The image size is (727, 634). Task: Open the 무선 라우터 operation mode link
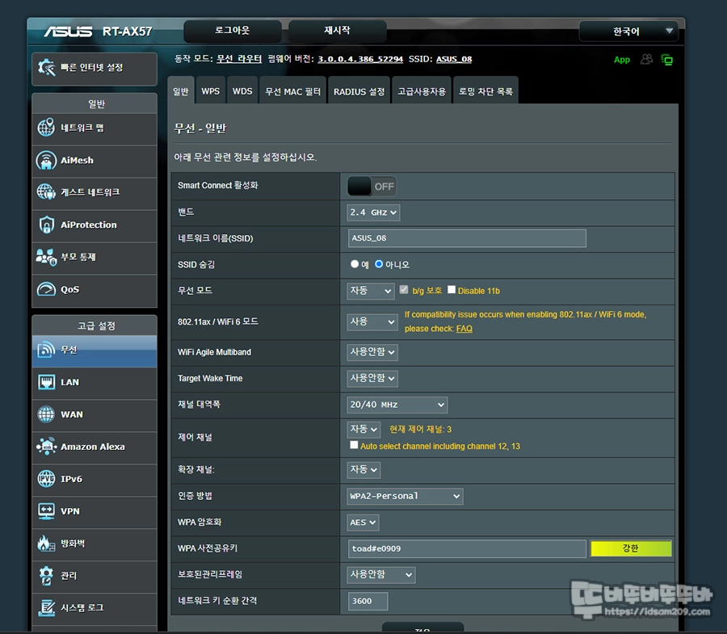click(239, 59)
